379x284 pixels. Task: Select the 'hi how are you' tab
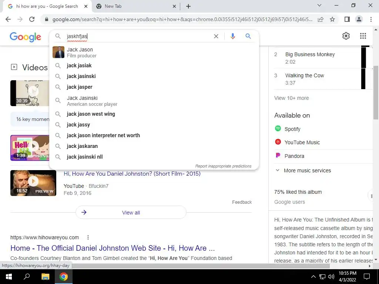[47, 6]
